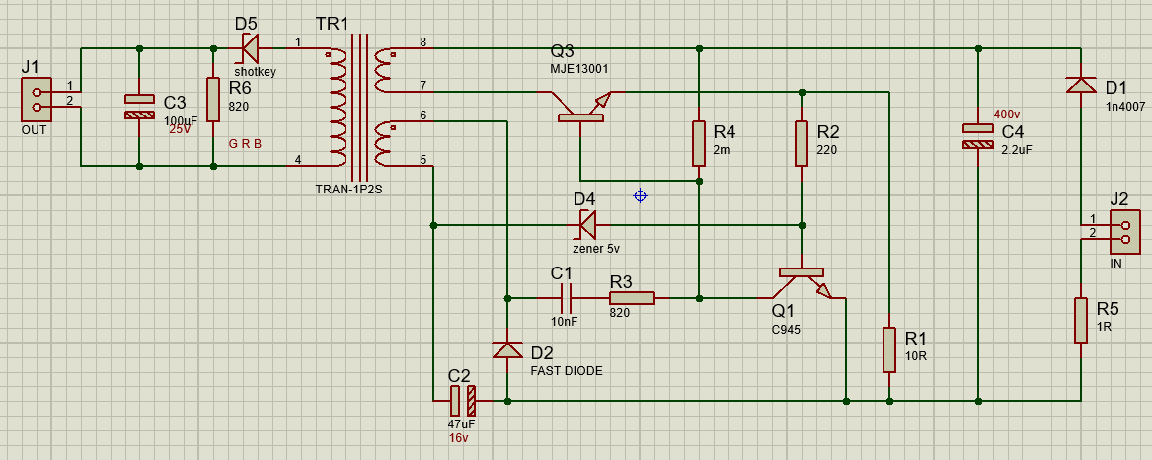Select the 'IN' label under J2
The image size is (1152, 460).
1116,263
